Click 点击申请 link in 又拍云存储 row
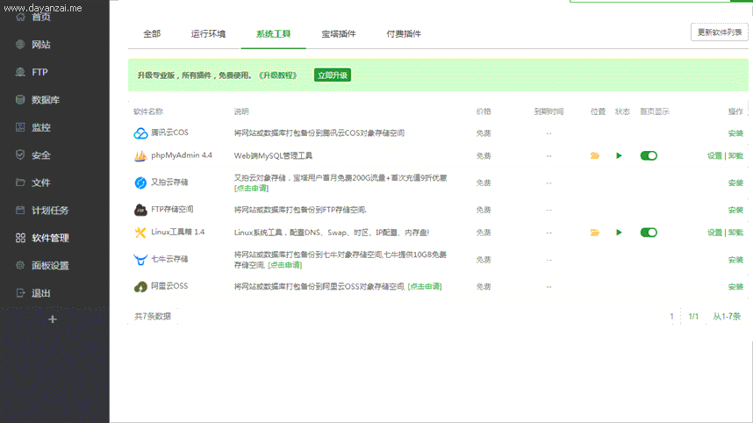Screen dimensions: 753x423 [251, 188]
